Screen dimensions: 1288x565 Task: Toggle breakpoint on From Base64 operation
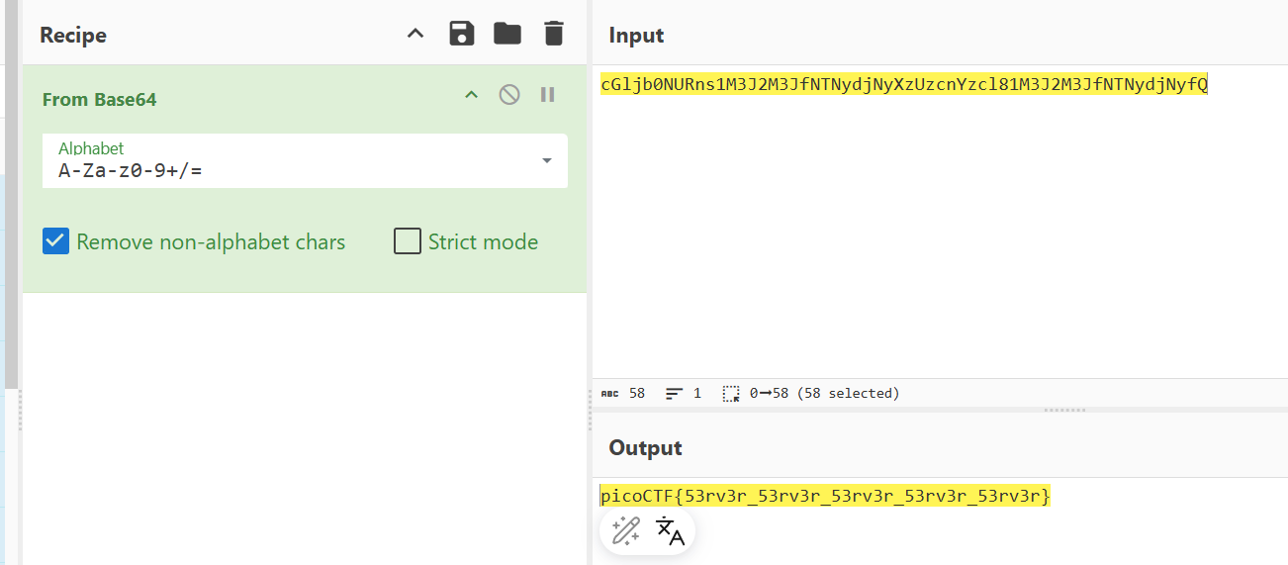547,95
